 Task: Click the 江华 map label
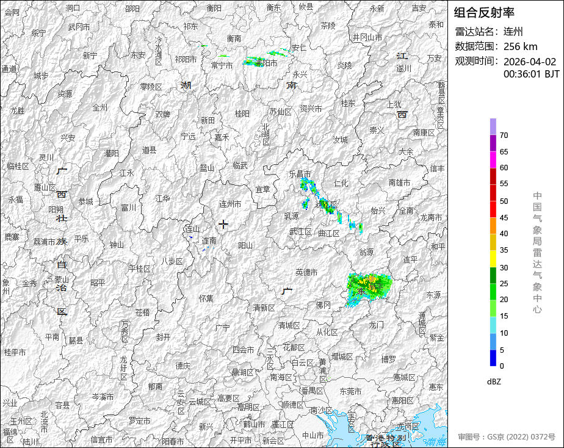point(162,198)
